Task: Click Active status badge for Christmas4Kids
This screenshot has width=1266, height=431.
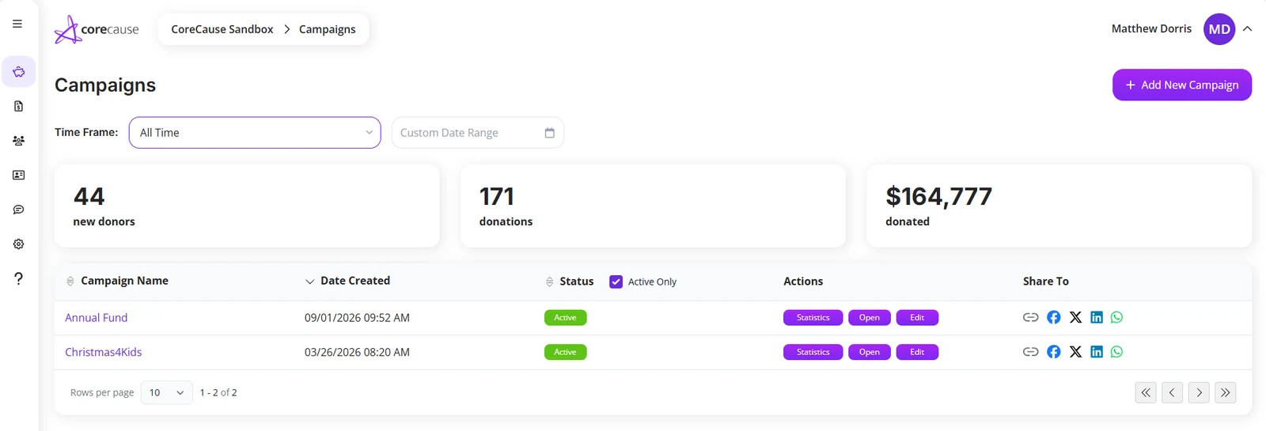Action: coord(566,352)
